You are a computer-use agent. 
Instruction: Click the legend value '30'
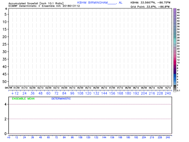(178, 35)
